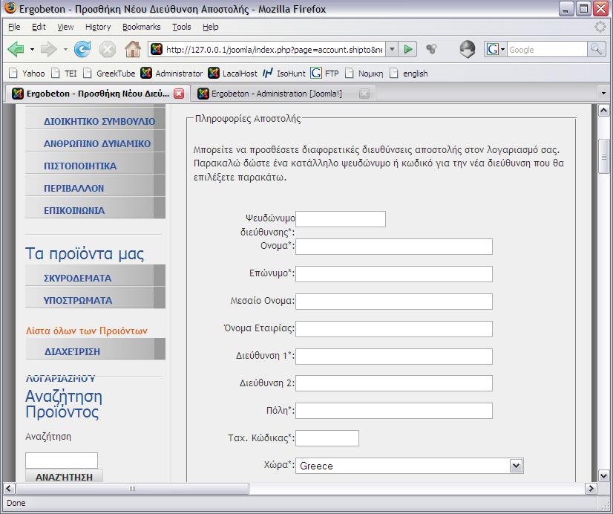613x514 pixels.
Task: Open the TEI bookmark
Action: pos(65,73)
